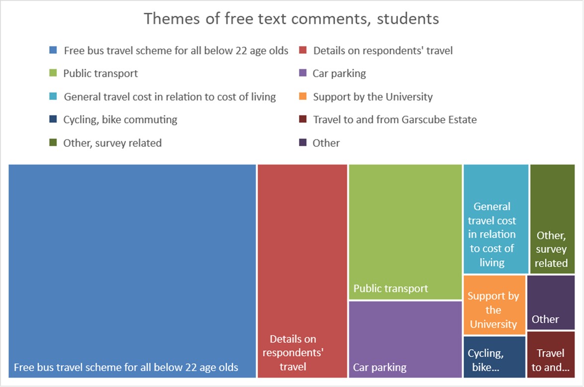Click the teal General travel cost legend swatch
Image resolution: width=584 pixels, height=387 pixels.
tap(53, 97)
